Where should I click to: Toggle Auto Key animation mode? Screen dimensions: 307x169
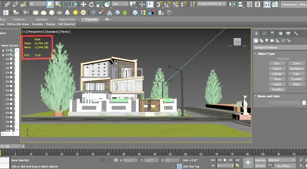click(x=261, y=160)
